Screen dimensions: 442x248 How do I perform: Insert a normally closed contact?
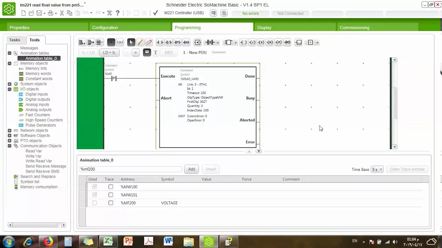169,42
